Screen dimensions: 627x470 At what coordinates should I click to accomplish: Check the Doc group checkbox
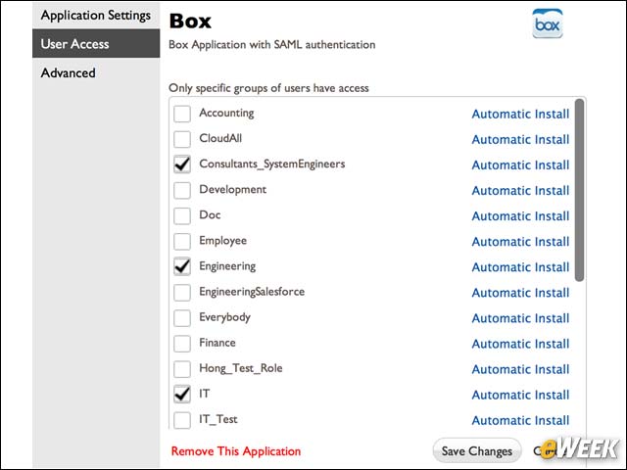pyautogui.click(x=182, y=215)
